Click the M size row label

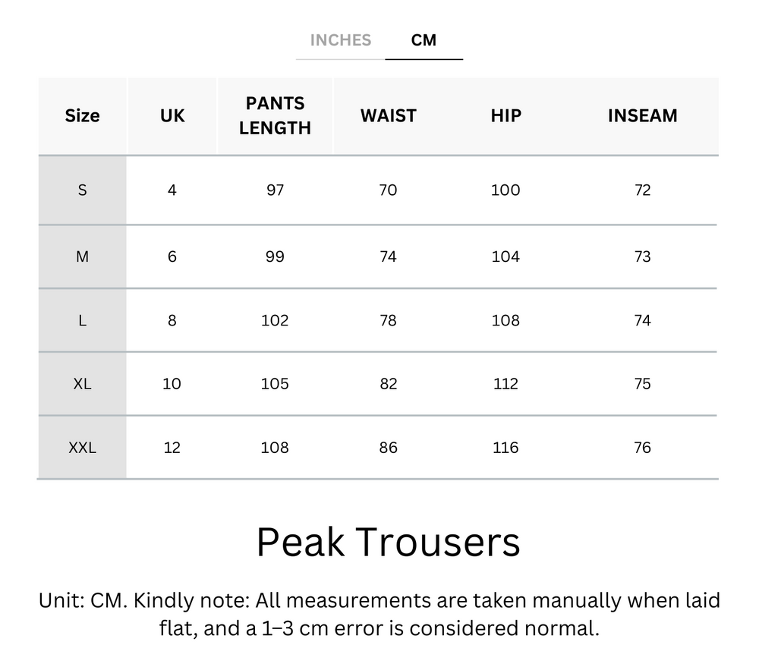coord(81,256)
